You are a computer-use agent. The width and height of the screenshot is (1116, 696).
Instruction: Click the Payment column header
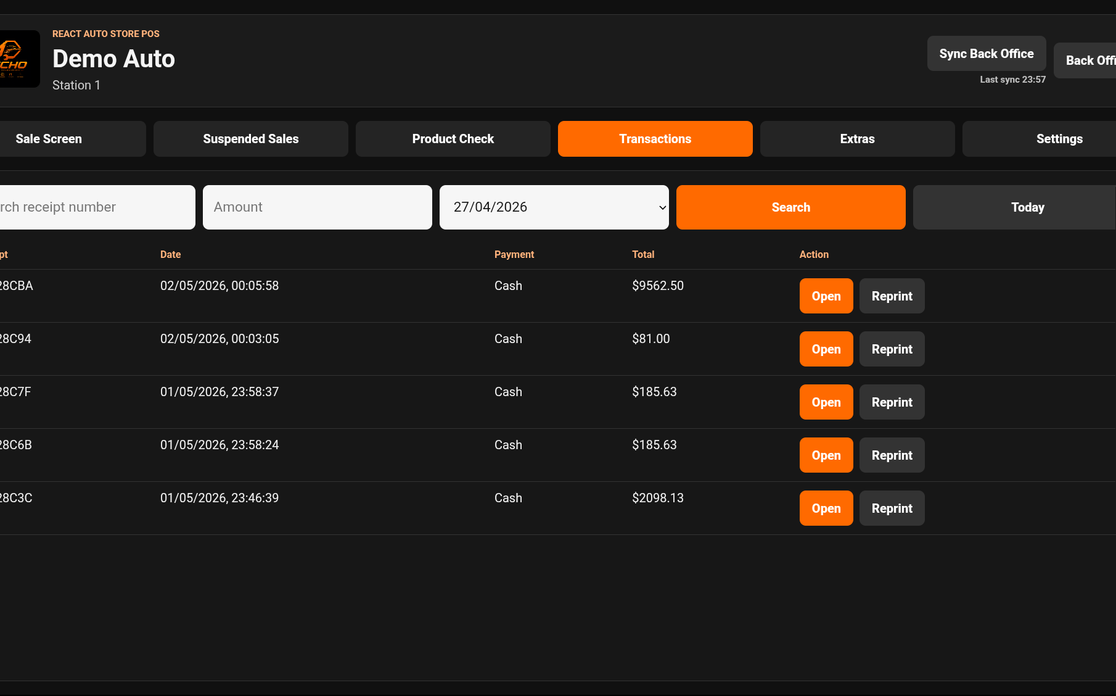514,254
